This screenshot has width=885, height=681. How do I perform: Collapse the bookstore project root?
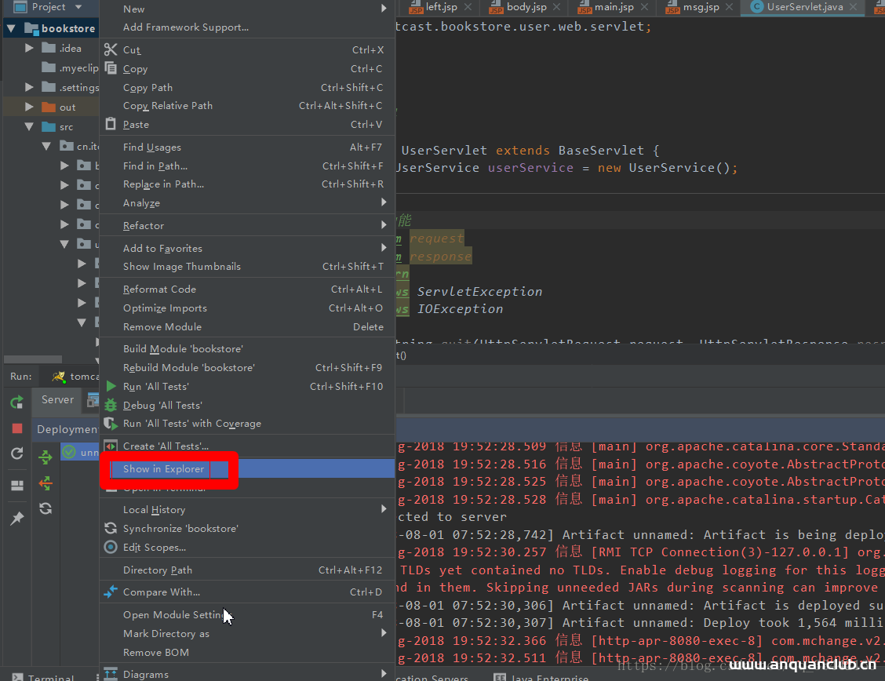click(11, 28)
